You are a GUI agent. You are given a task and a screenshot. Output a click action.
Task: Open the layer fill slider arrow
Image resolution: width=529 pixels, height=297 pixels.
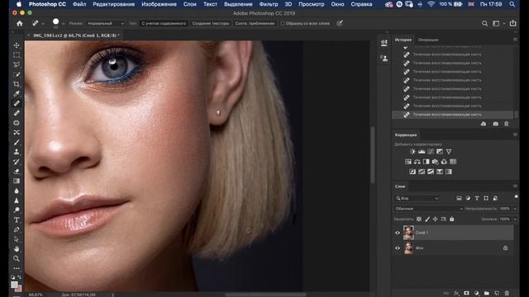coord(515,219)
